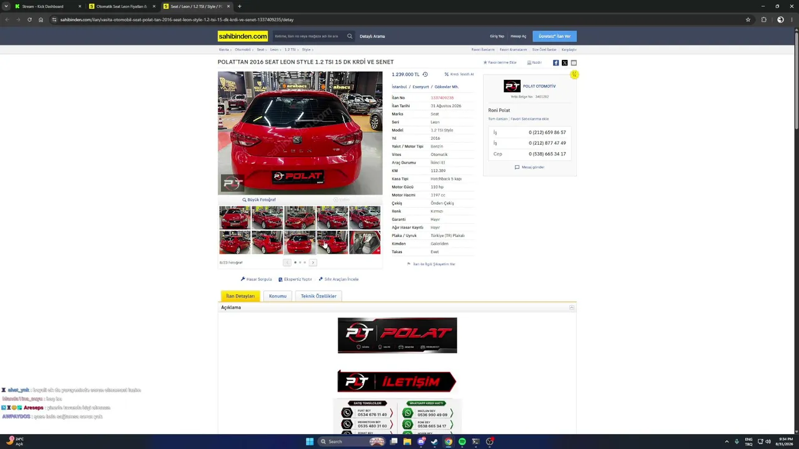This screenshot has width=799, height=449.
Task: Click Detaylı Arama link
Action: (x=372, y=36)
